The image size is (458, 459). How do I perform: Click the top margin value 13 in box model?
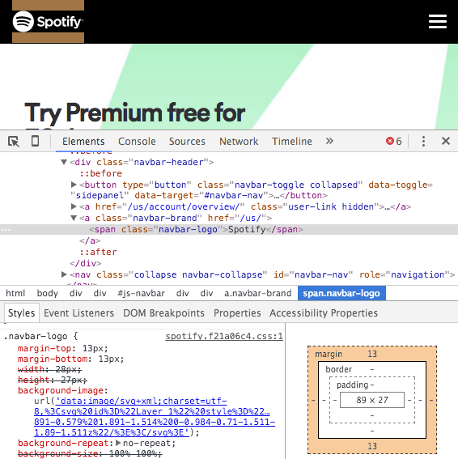tap(372, 354)
